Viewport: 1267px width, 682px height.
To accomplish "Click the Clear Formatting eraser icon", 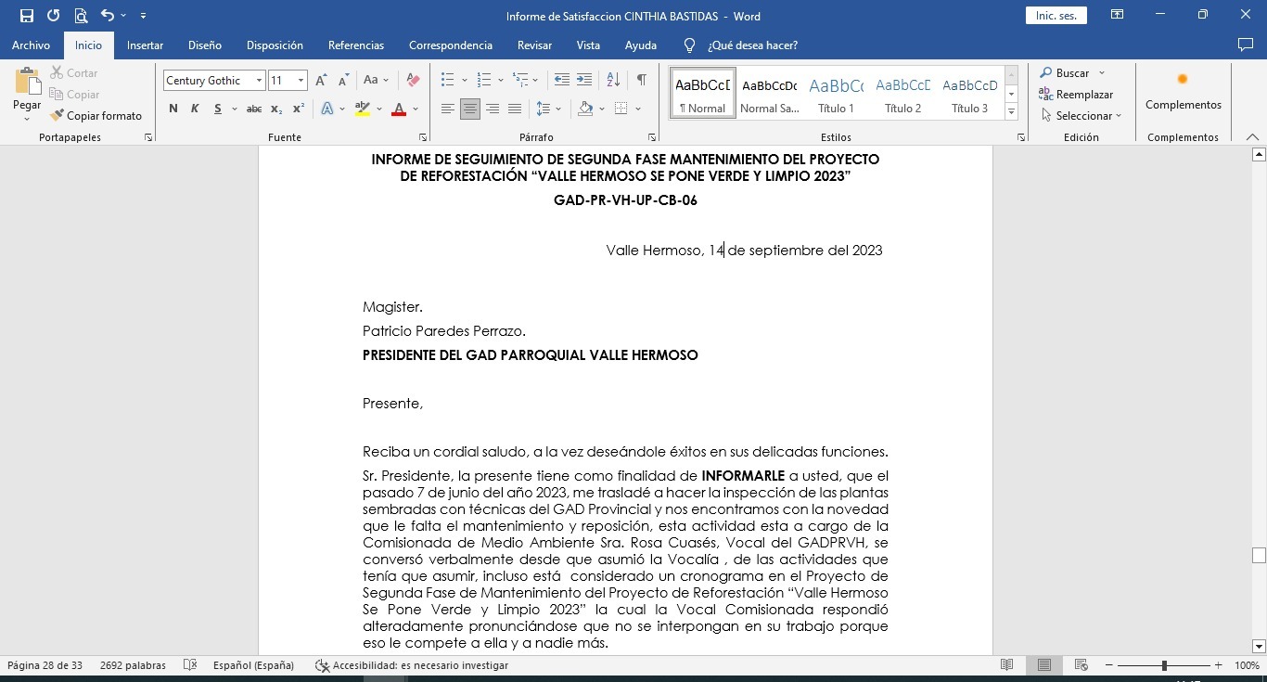I will click(414, 81).
